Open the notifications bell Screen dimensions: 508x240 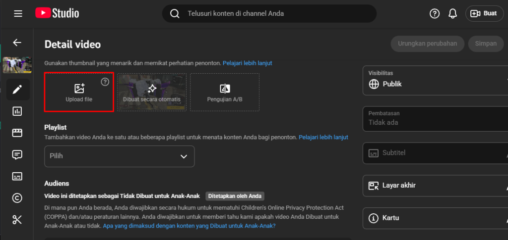click(x=452, y=14)
